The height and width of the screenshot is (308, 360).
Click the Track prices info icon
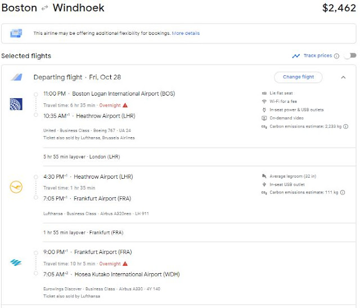pyautogui.click(x=336, y=56)
